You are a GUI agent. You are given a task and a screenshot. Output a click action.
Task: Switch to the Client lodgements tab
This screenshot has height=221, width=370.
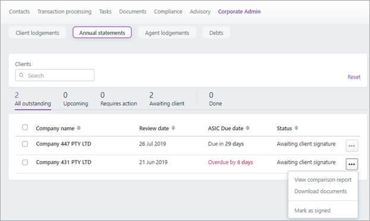pyautogui.click(x=37, y=33)
